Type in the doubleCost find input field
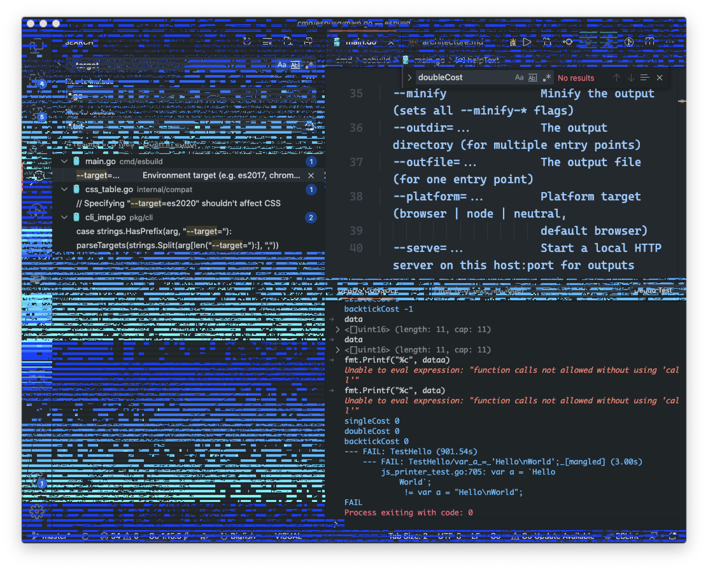The image size is (708, 570). (x=460, y=78)
